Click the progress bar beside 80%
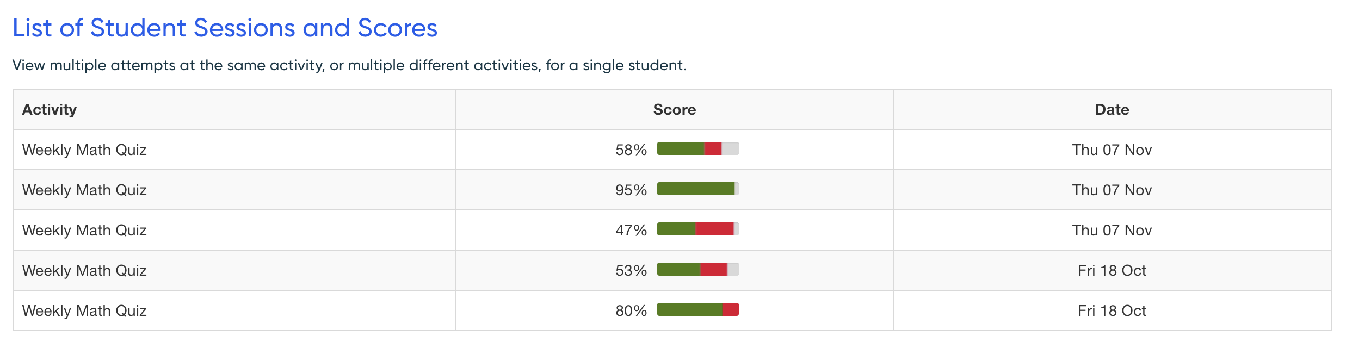 (x=697, y=309)
